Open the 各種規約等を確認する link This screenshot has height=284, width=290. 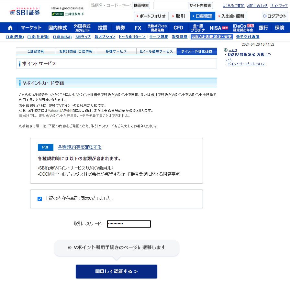[80, 147]
